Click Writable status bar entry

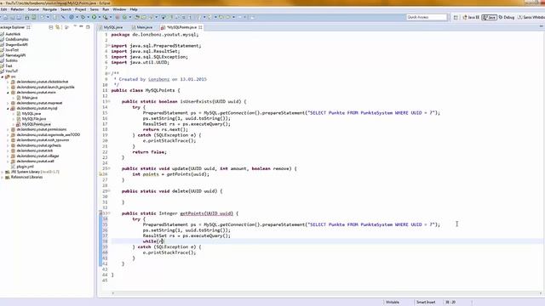coord(393,303)
